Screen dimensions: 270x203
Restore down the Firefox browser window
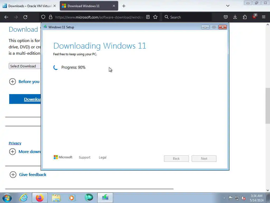click(x=257, y=3)
